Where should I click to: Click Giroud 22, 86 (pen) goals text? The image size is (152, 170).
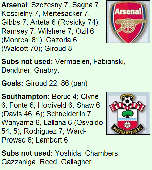tap(56, 83)
